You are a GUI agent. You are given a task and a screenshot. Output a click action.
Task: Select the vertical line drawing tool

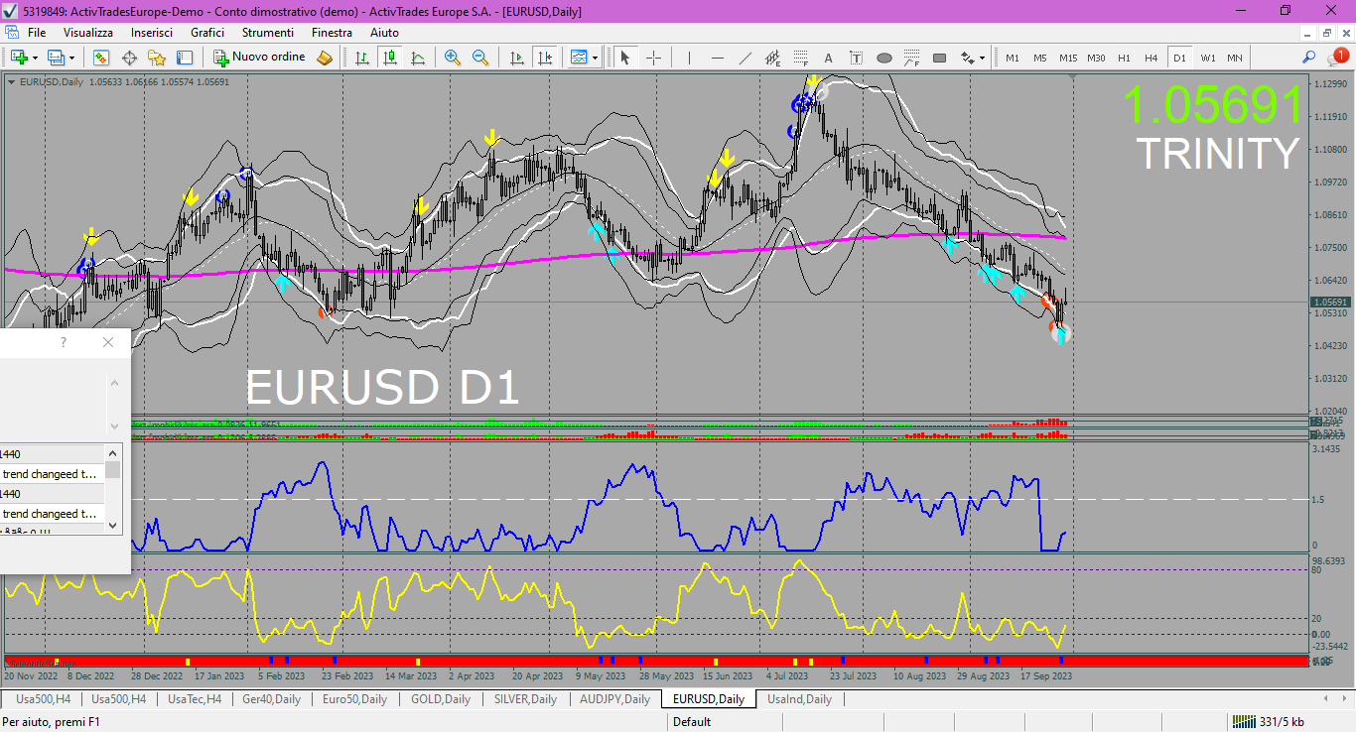pyautogui.click(x=689, y=58)
